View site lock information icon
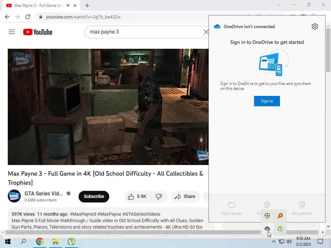Image resolution: width=331 pixels, height=248 pixels. pos(41,17)
